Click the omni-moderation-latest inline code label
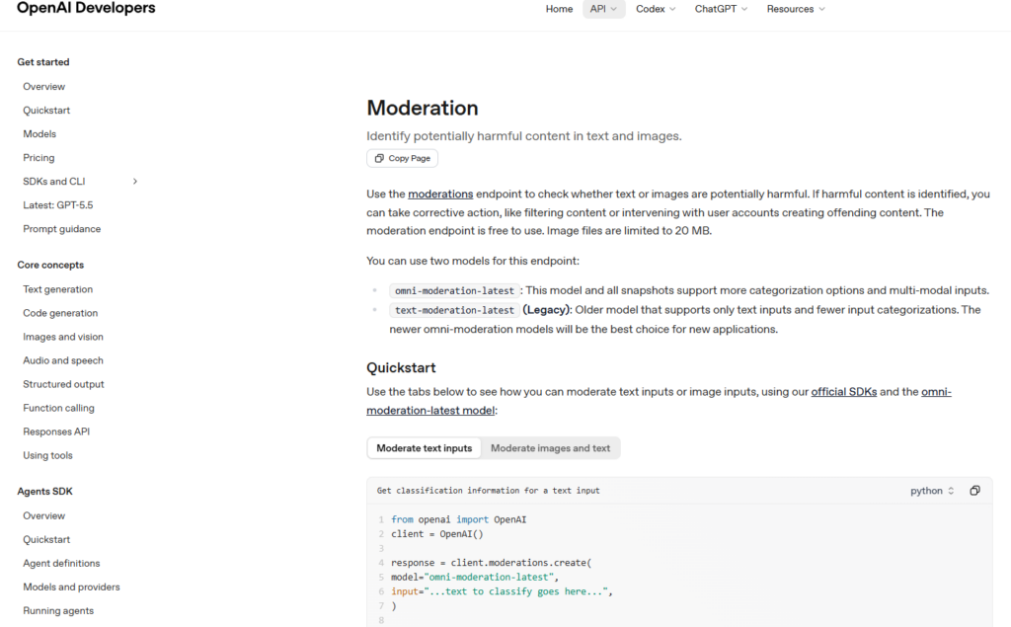1011x627 pixels. pos(454,291)
